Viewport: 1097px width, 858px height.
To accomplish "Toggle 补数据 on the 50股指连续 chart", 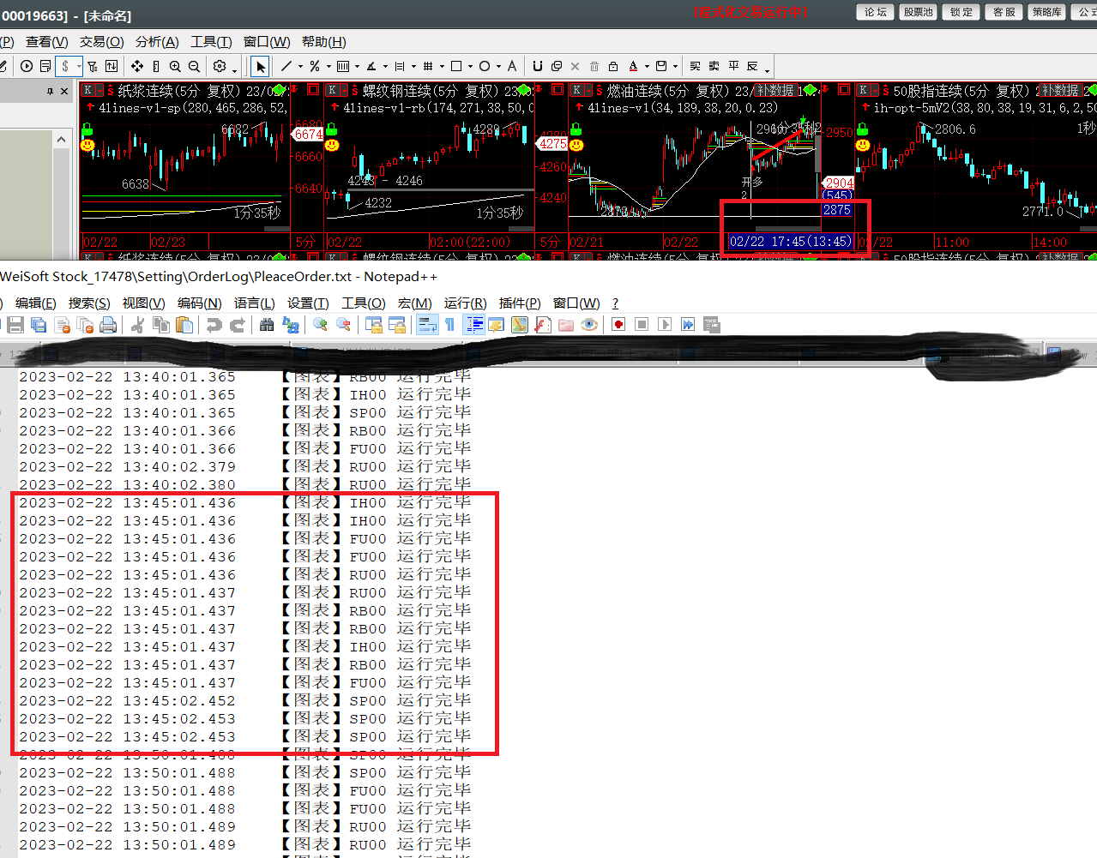I will tap(1060, 90).
